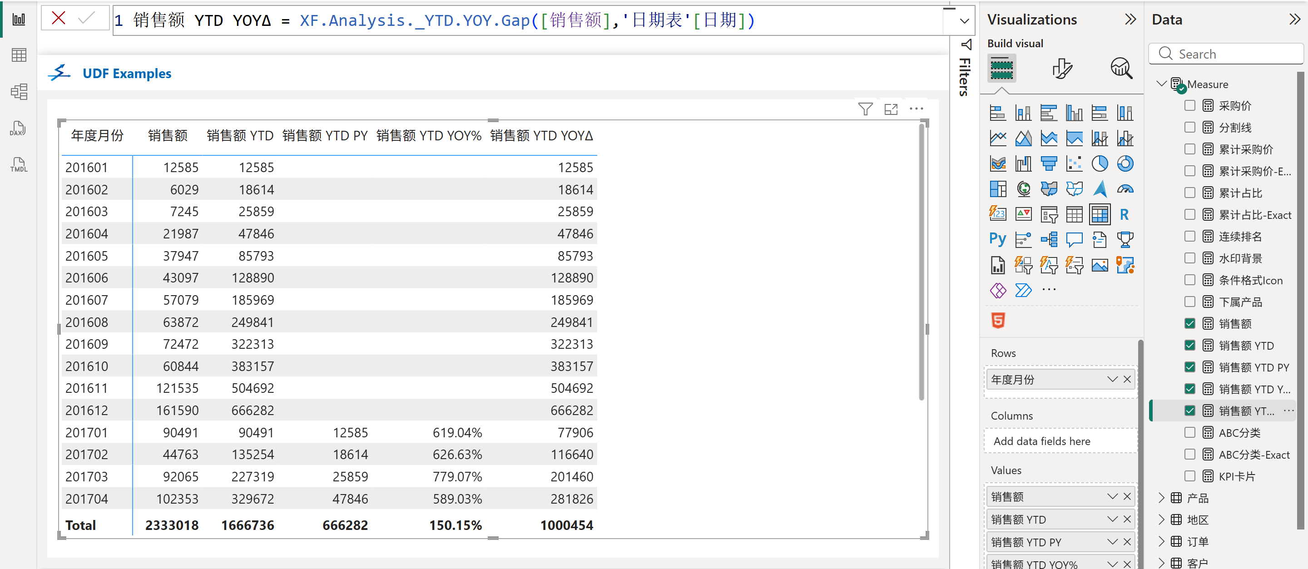Choose the Python visual icon
The image size is (1308, 569).
997,239
